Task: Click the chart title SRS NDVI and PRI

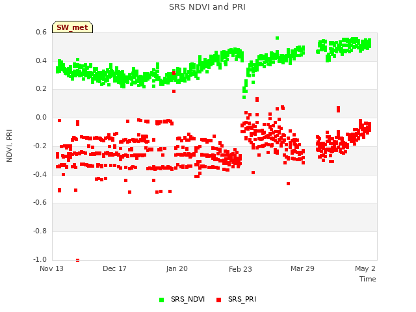Action: click(207, 7)
